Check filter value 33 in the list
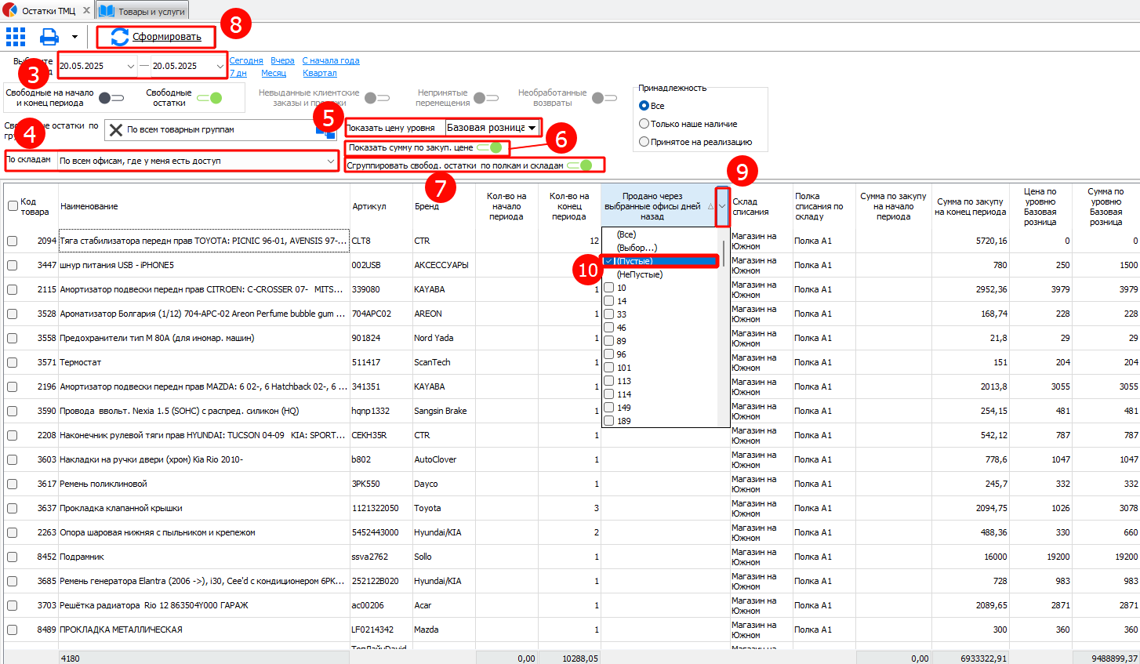This screenshot has height=664, width=1140. [x=609, y=314]
